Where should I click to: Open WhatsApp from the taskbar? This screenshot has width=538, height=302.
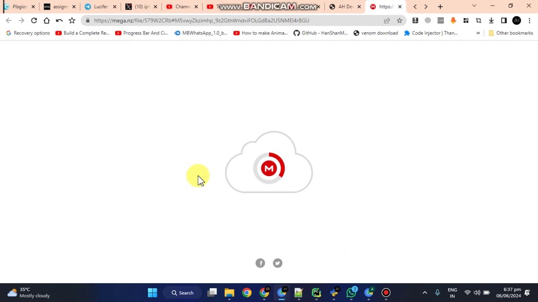pos(351,293)
